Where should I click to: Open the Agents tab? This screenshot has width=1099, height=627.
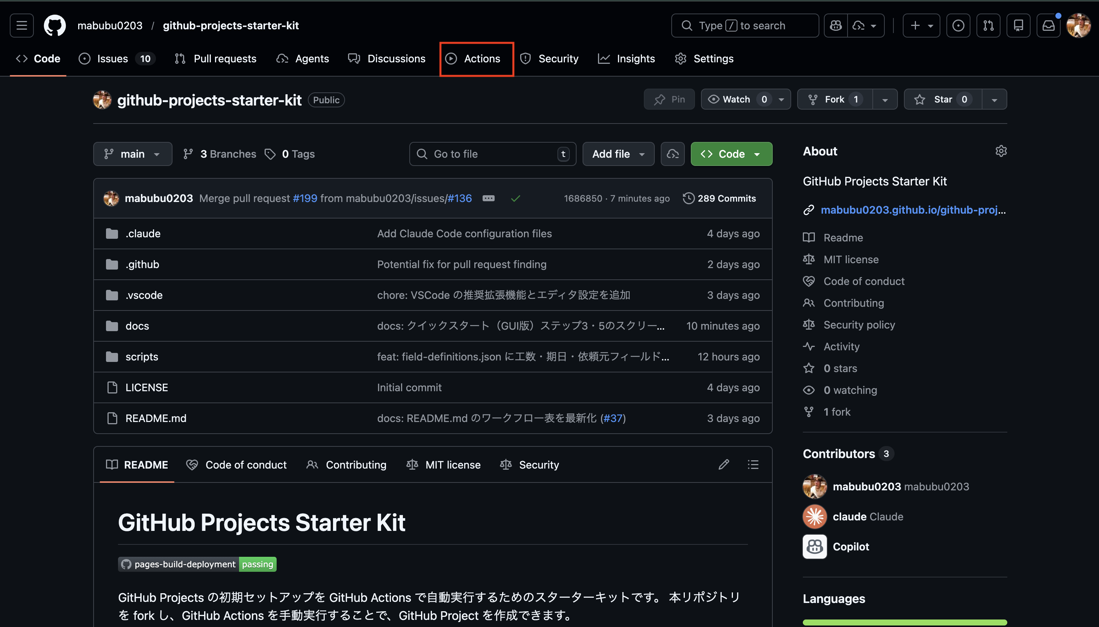pos(303,59)
